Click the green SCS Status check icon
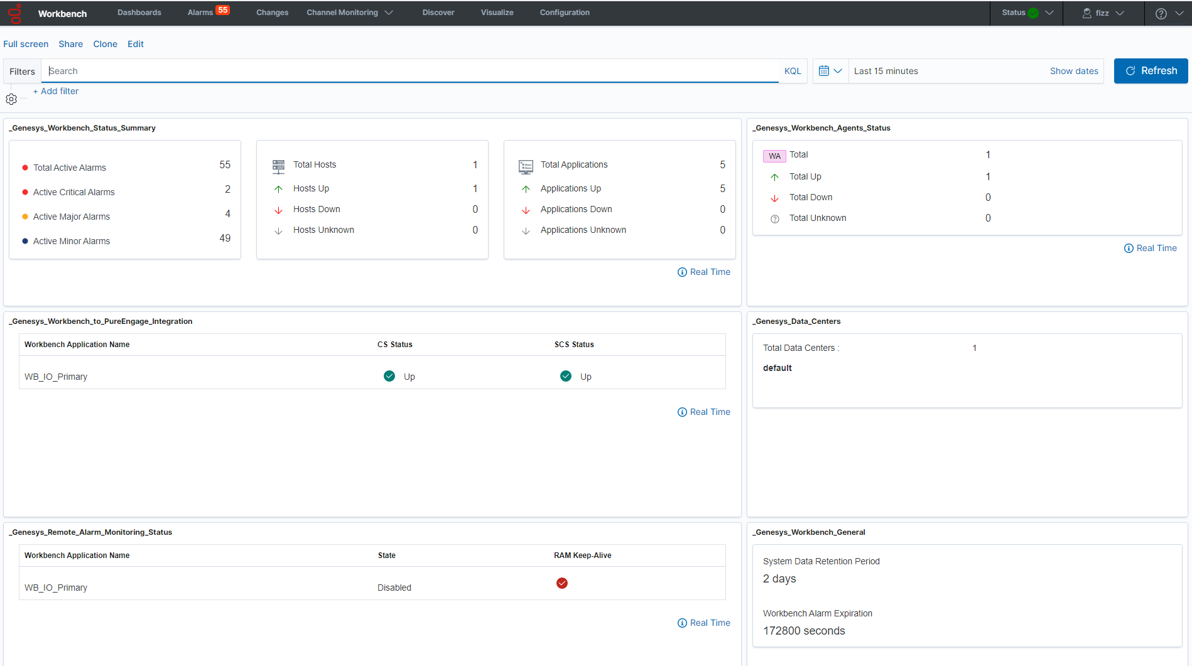This screenshot has height=666, width=1192. [566, 376]
